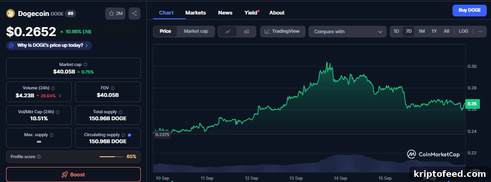Image resolution: width=491 pixels, height=182 pixels.
Task: Click the AI icon beside 'Why is DOGE's price up'
Action: click(x=11, y=45)
